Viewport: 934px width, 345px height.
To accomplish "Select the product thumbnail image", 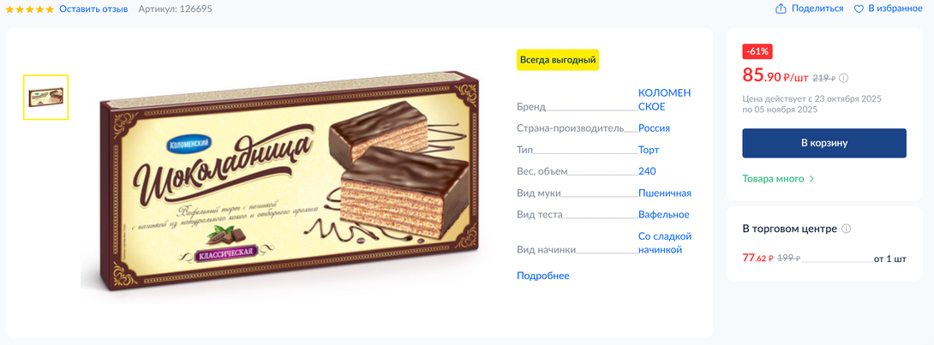I will point(46,97).
